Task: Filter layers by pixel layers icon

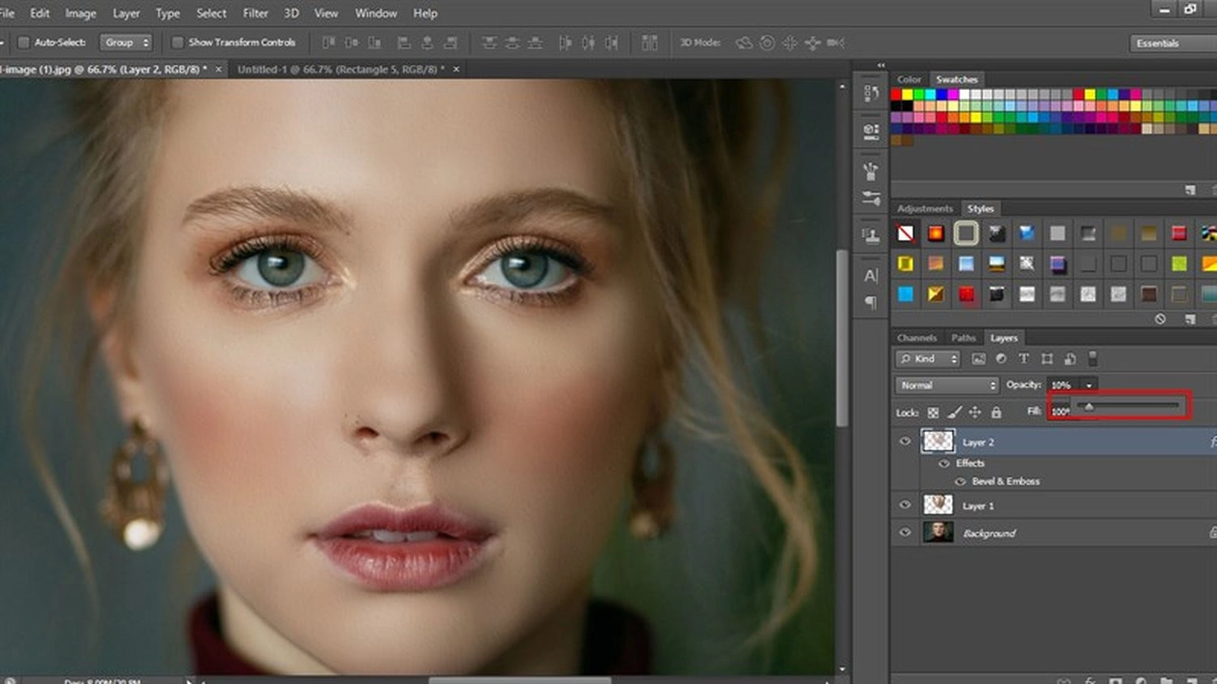Action: coord(978,359)
